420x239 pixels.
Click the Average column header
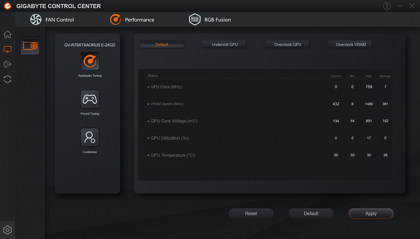[x=385, y=76]
